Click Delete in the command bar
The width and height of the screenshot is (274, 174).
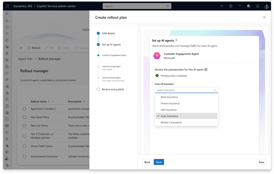pos(64,48)
